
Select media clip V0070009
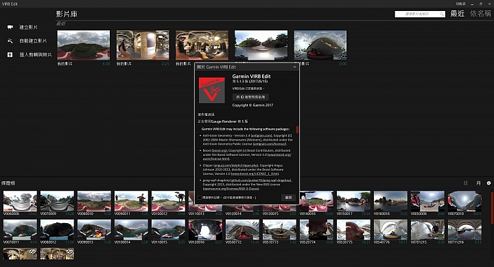pos(57,201)
